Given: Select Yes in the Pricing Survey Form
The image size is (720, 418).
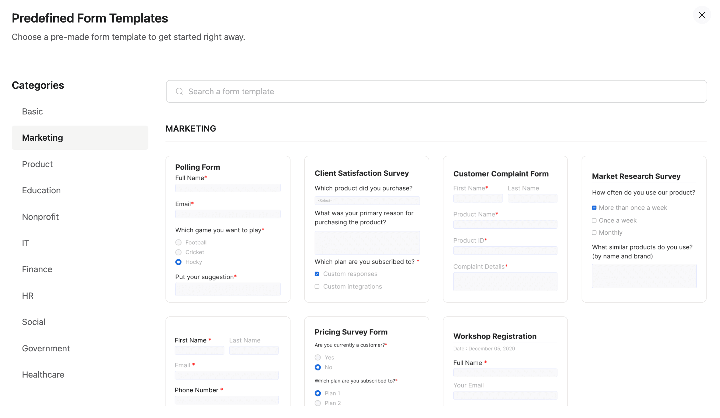Looking at the screenshot, I should pyautogui.click(x=318, y=357).
